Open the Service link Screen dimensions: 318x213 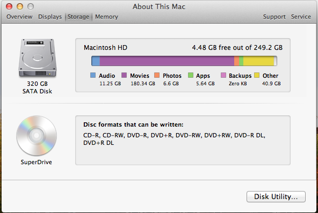(x=301, y=17)
